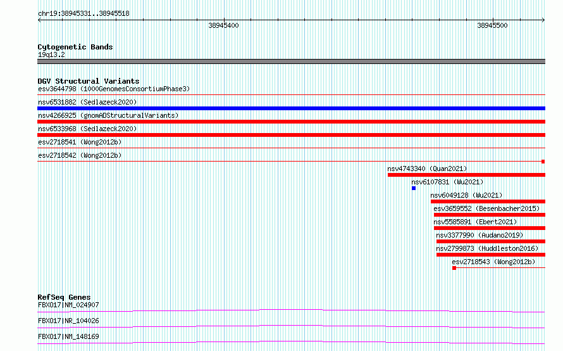The image size is (563, 351).
Task: Click the small red block ending esv2718542
Action: click(x=543, y=162)
